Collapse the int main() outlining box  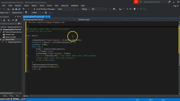pos(27,36)
